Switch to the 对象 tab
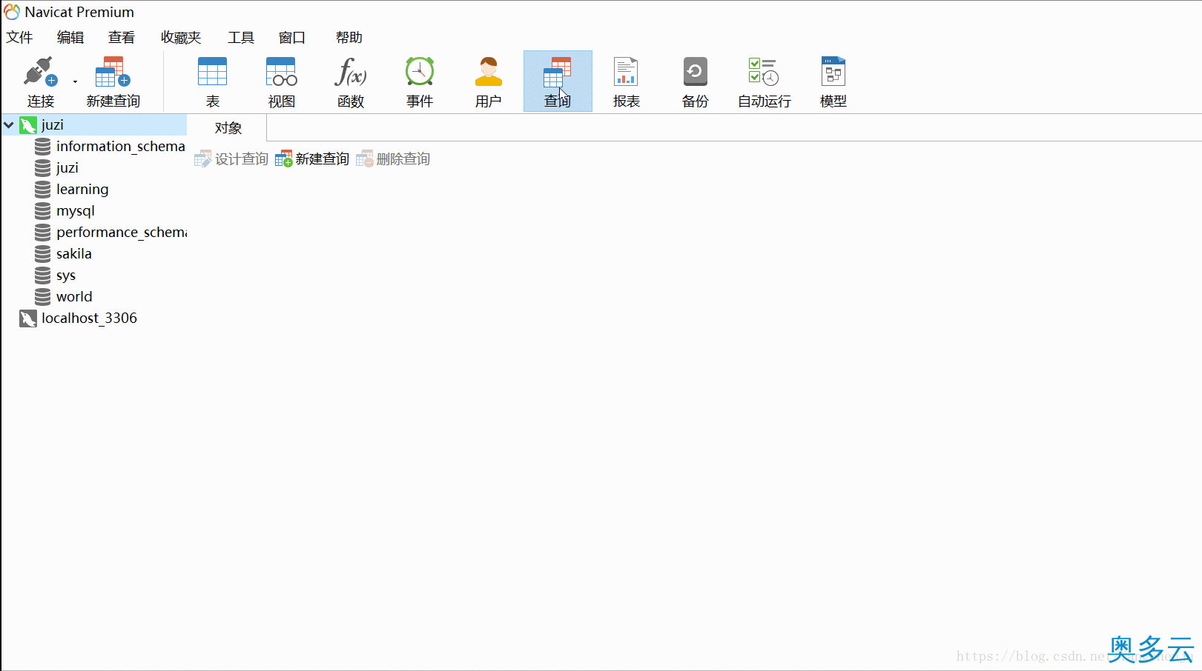 pyautogui.click(x=228, y=128)
